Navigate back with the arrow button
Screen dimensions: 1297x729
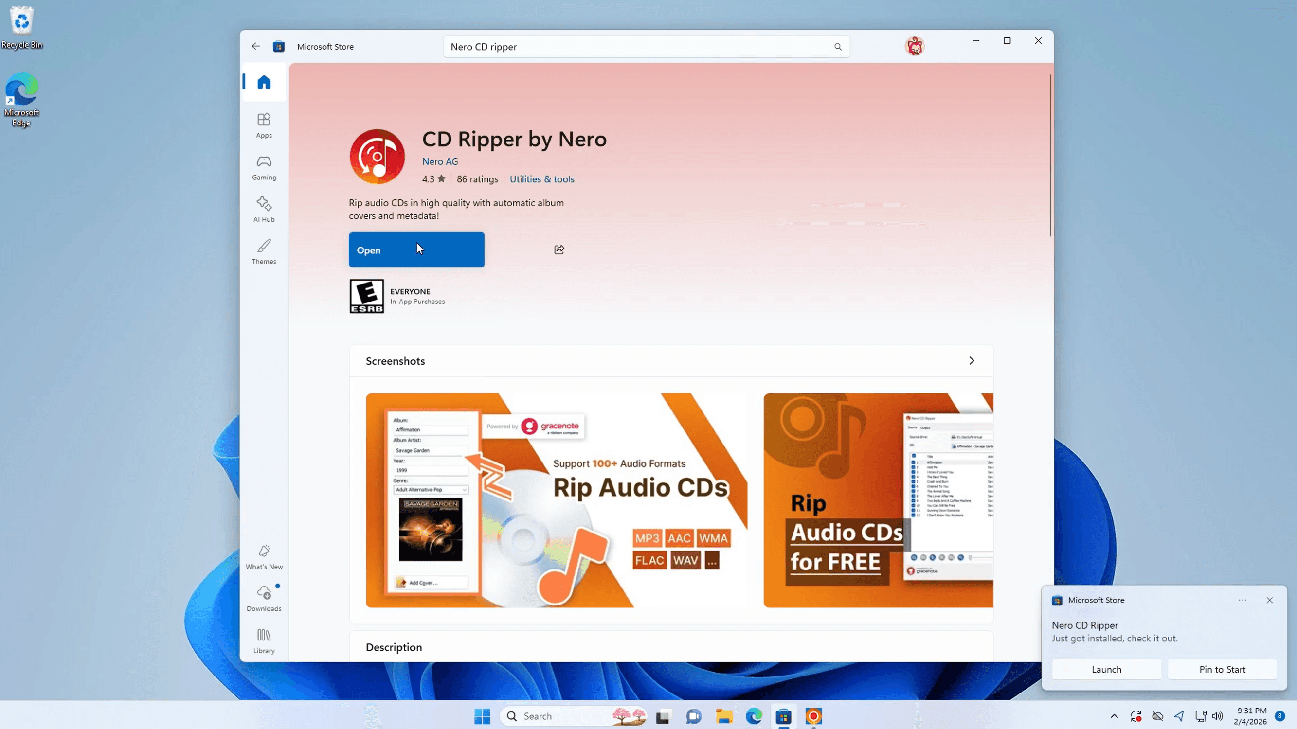coord(256,46)
